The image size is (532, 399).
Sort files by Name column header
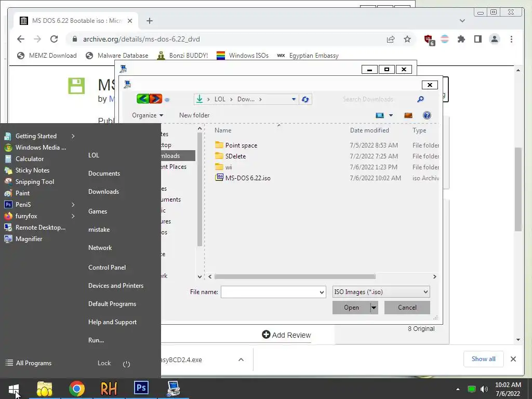click(x=223, y=130)
